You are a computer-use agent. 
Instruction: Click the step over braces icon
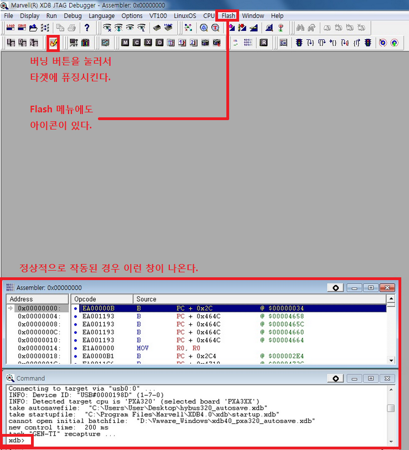pos(322,43)
